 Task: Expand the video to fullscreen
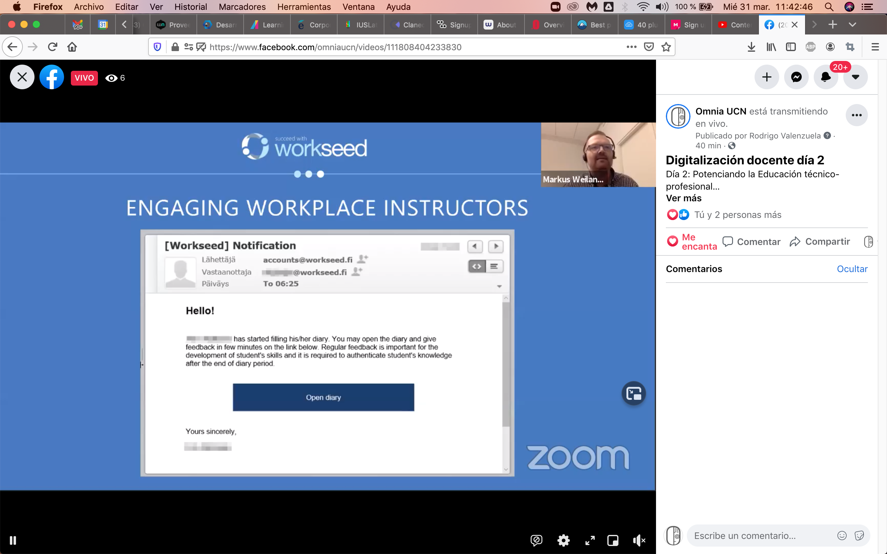tap(590, 540)
